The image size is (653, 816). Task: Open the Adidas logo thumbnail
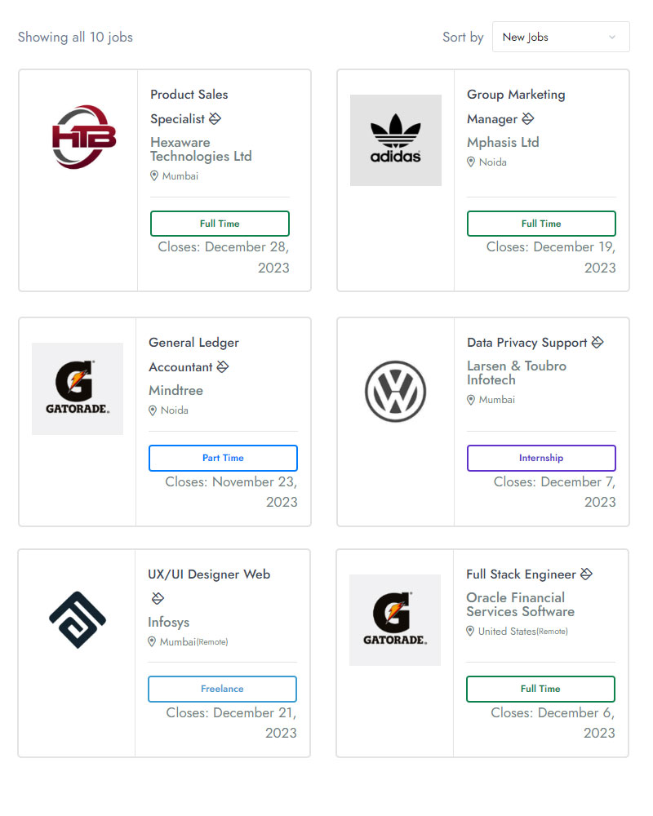396,140
